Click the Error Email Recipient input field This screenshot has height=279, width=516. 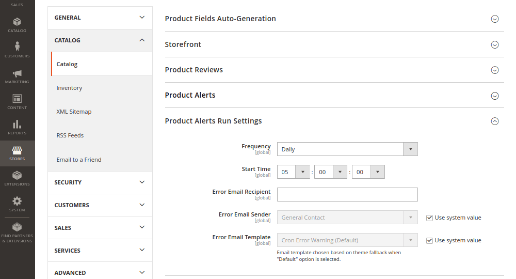pos(347,195)
